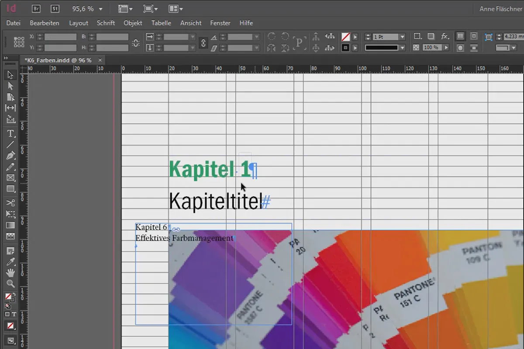Open the screen mode dropdown
Viewport: 524px width, 349px height.
pyautogui.click(x=151, y=8)
